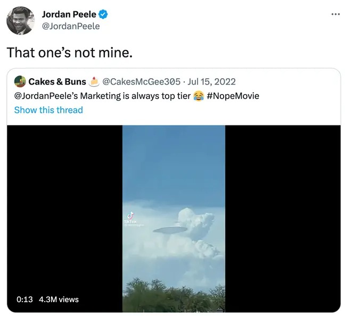Click the 4.3M views counter
The width and height of the screenshot is (345, 316).
point(59,300)
